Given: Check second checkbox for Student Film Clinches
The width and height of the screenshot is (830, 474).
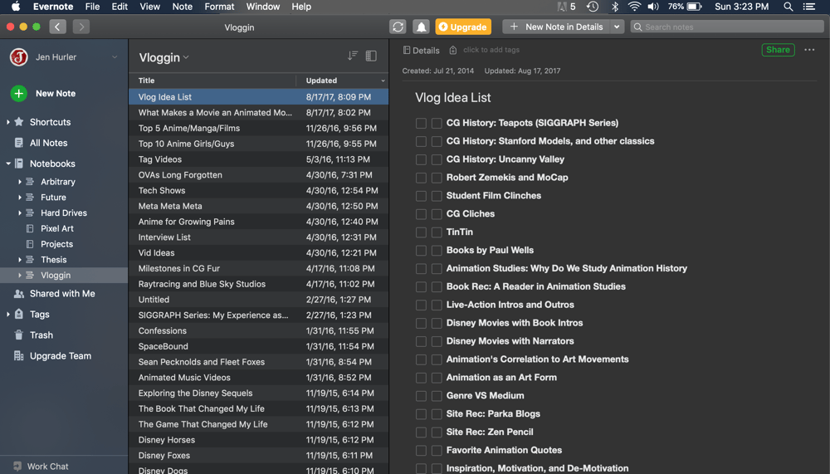Looking at the screenshot, I should tap(437, 196).
